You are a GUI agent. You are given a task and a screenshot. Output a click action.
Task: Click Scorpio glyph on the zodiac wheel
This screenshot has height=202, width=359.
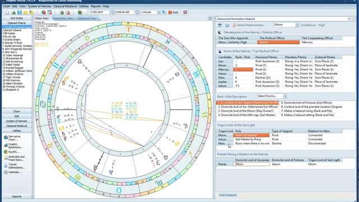pyautogui.click(x=158, y=183)
